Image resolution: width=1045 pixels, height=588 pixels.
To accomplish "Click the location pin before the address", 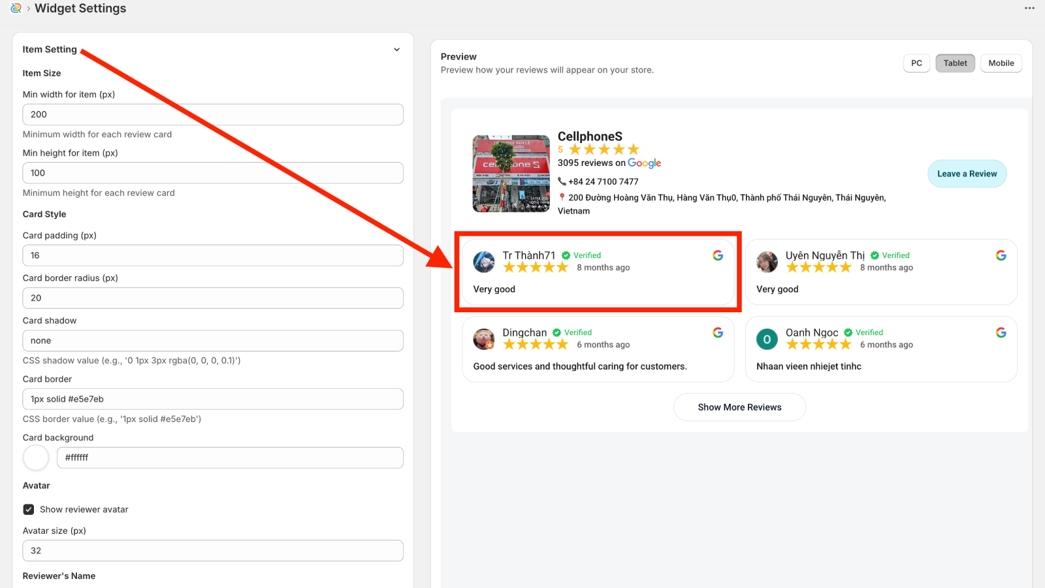I will click(x=562, y=197).
